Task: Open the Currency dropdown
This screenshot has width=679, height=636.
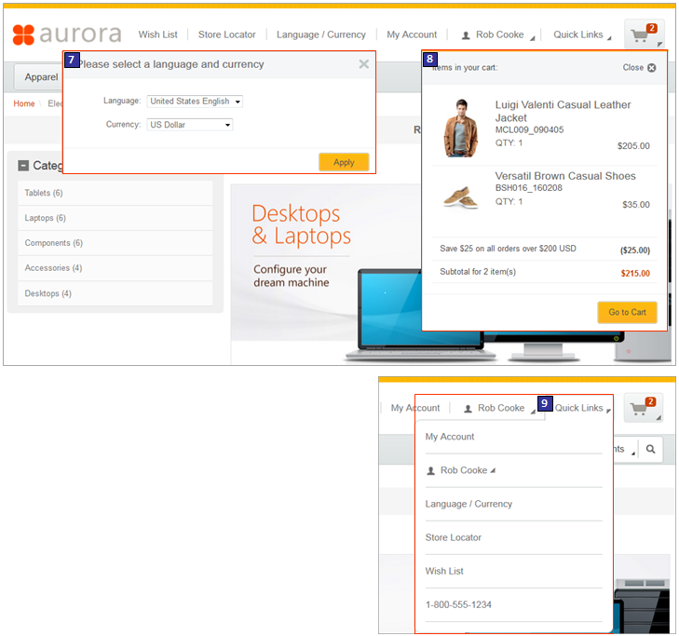Action: (190, 125)
